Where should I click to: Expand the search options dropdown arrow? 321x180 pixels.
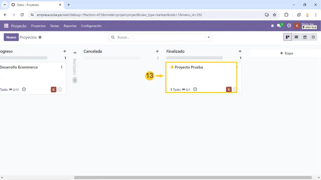[208, 37]
